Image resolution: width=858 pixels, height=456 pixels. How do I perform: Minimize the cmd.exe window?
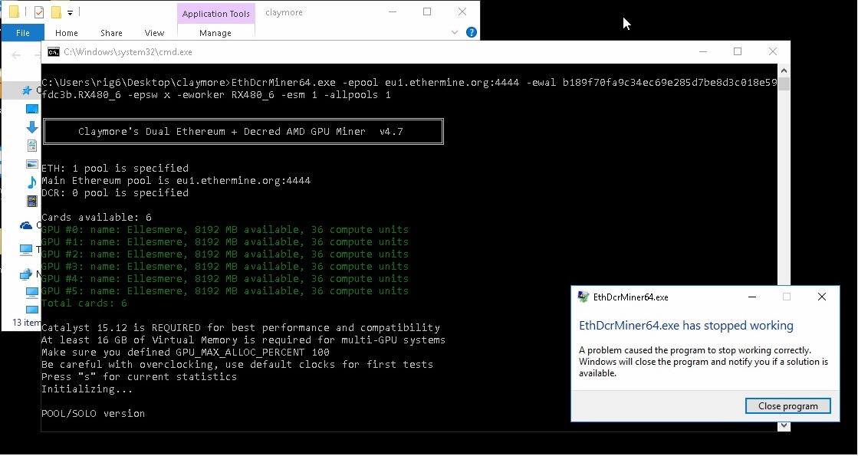tap(703, 51)
